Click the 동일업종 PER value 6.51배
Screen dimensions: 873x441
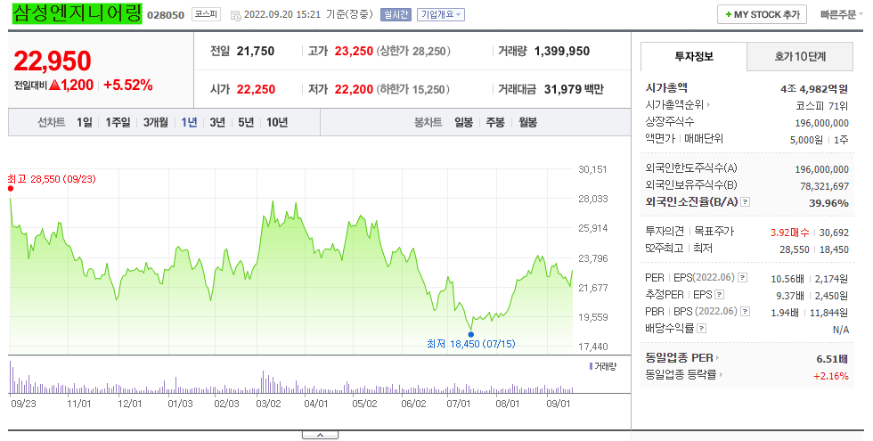(x=832, y=360)
